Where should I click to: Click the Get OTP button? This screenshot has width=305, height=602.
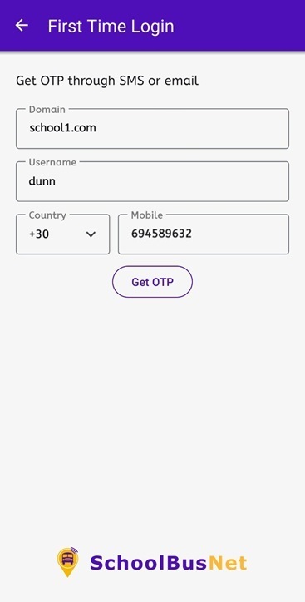click(152, 282)
